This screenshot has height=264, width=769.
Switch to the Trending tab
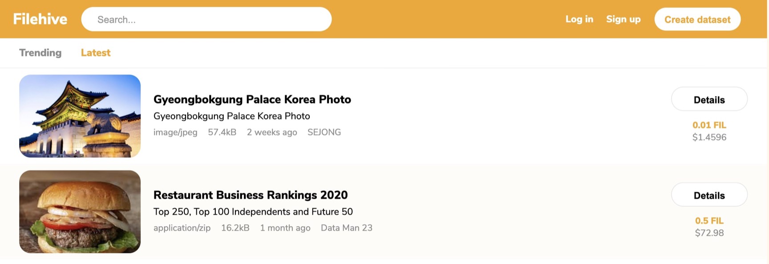pyautogui.click(x=40, y=53)
